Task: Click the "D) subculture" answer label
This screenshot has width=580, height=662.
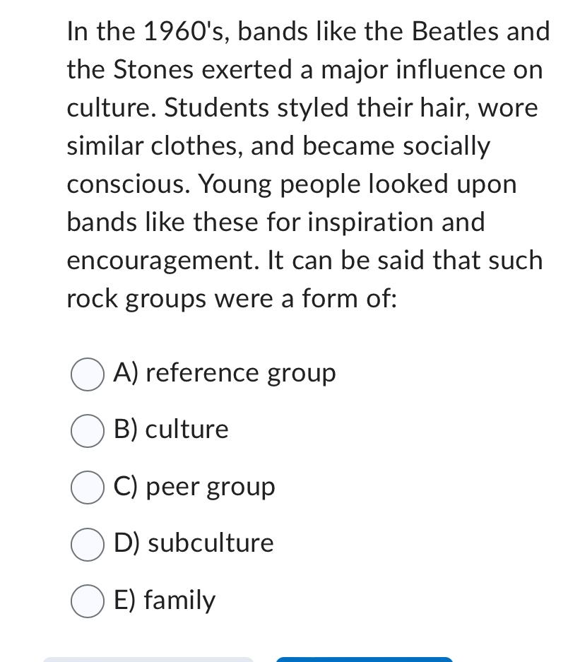Action: (194, 543)
